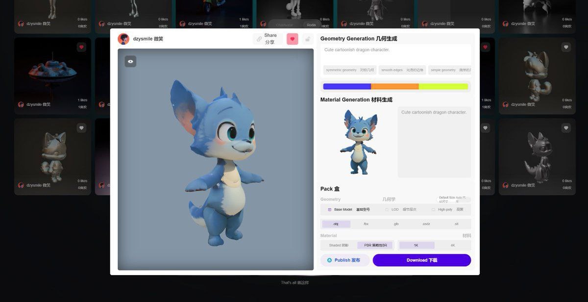588x302 pixels.
Task: Click the simple geometry tag
Action: pyautogui.click(x=450, y=70)
